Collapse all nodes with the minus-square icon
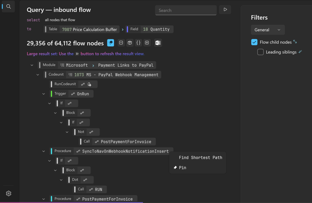Image resolution: width=312 pixels, height=203 pixels. tap(121, 43)
